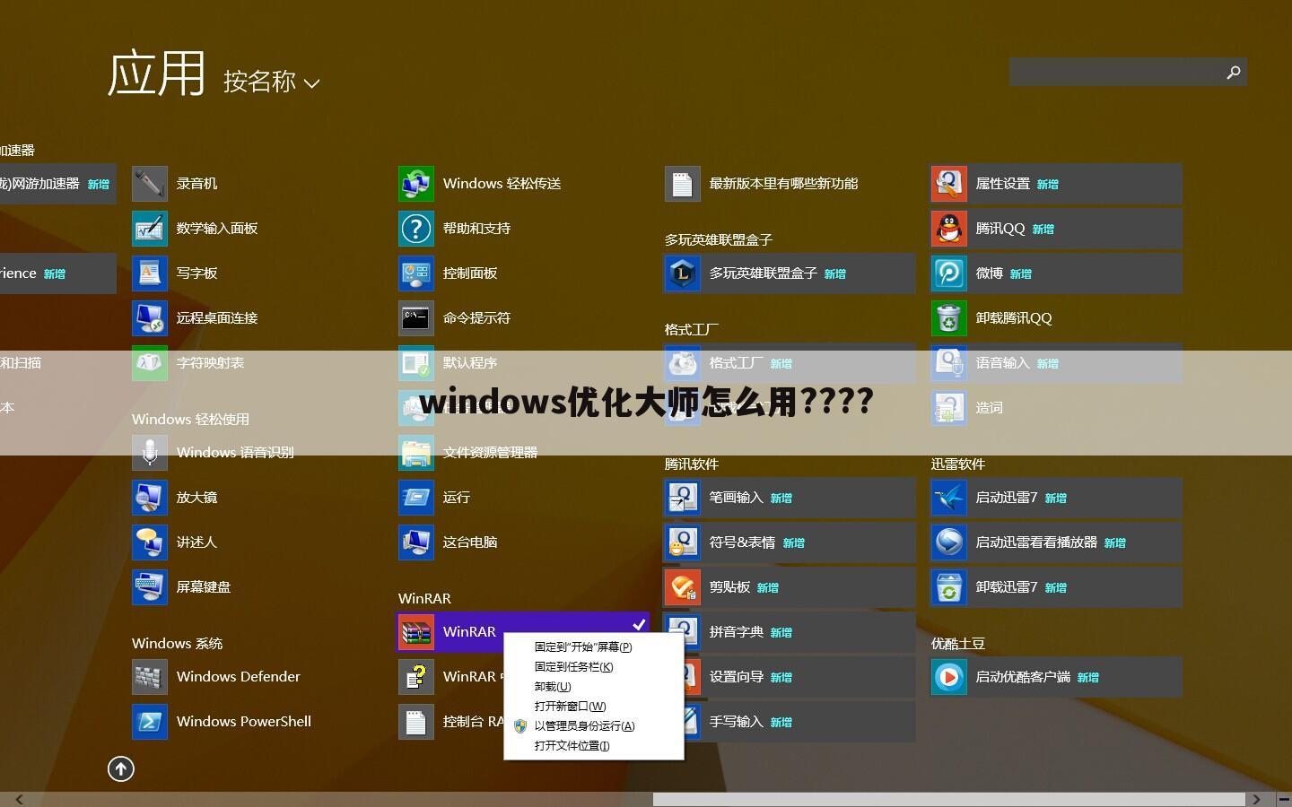
Task: Click the 造词 tile
Action: (1056, 408)
